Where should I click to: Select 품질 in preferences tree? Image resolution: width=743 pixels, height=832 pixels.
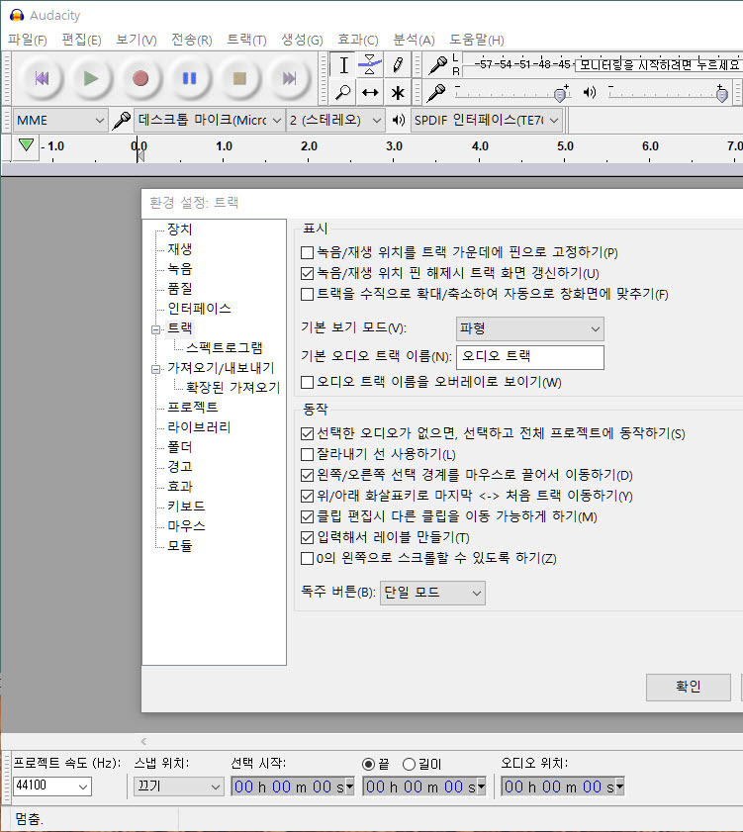pos(179,289)
